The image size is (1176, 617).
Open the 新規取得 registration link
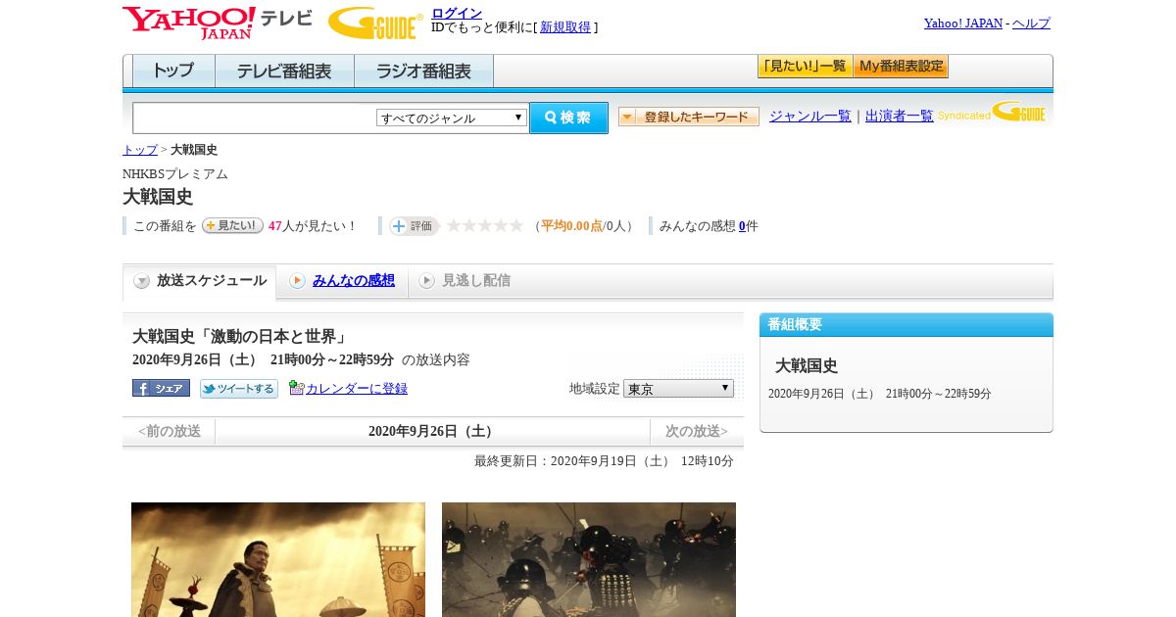coord(565,27)
